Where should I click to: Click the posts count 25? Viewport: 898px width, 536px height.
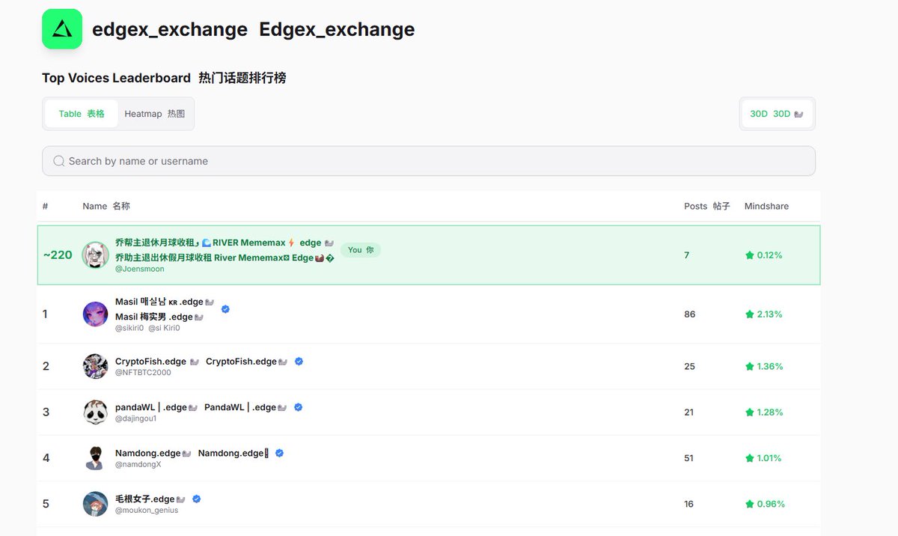coord(689,367)
